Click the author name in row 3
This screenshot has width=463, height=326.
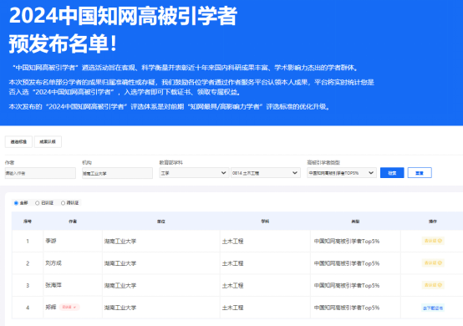coord(53,285)
